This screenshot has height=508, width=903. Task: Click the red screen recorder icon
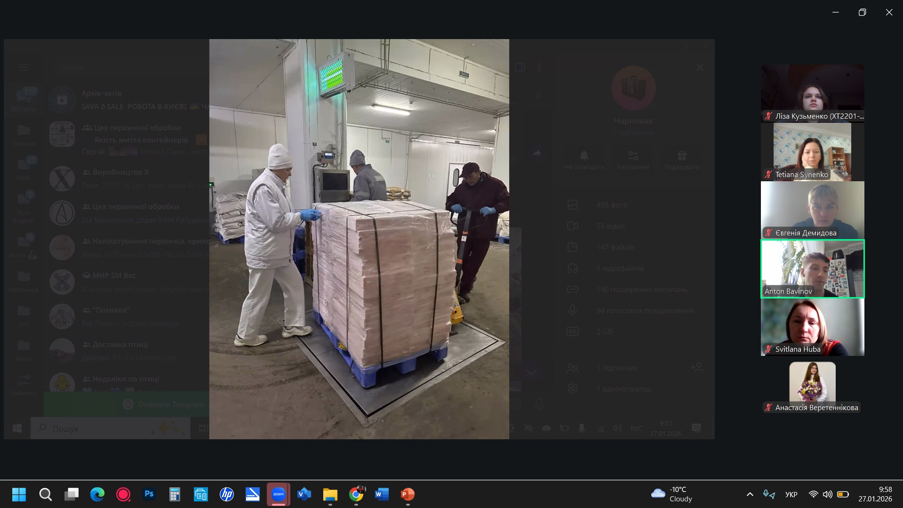coord(123,494)
